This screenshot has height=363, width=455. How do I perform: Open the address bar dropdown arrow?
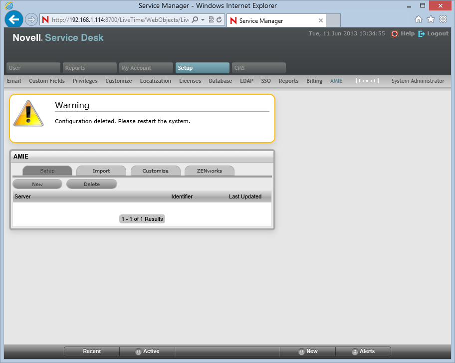(203, 20)
